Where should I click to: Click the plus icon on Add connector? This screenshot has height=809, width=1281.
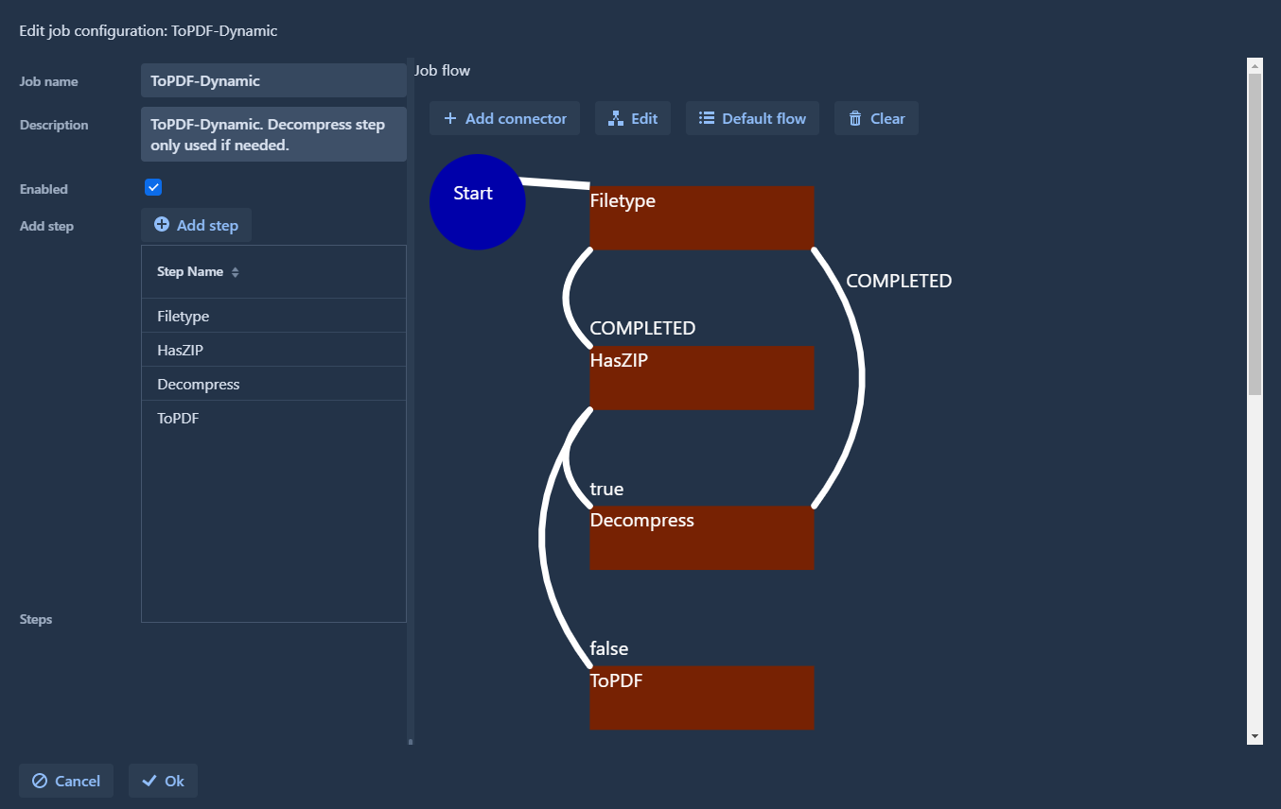click(x=450, y=118)
